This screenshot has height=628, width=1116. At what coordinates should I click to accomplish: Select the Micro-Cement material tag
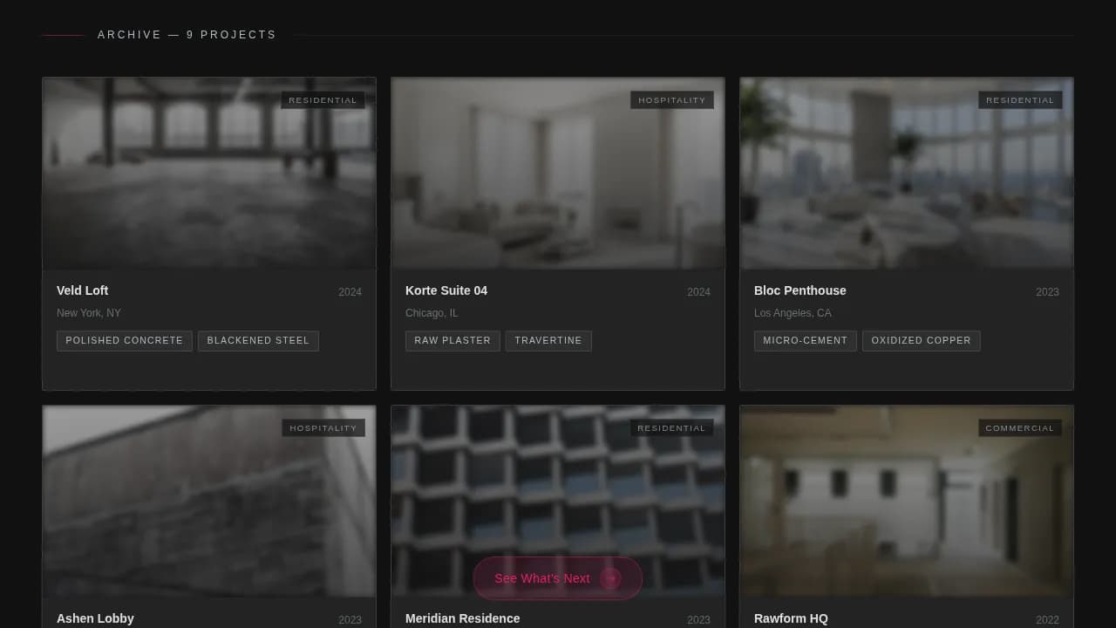tap(806, 341)
